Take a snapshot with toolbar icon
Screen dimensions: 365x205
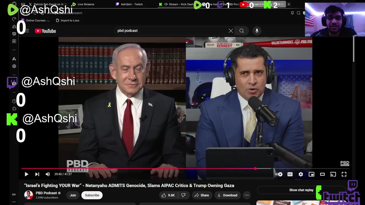[x=299, y=13]
